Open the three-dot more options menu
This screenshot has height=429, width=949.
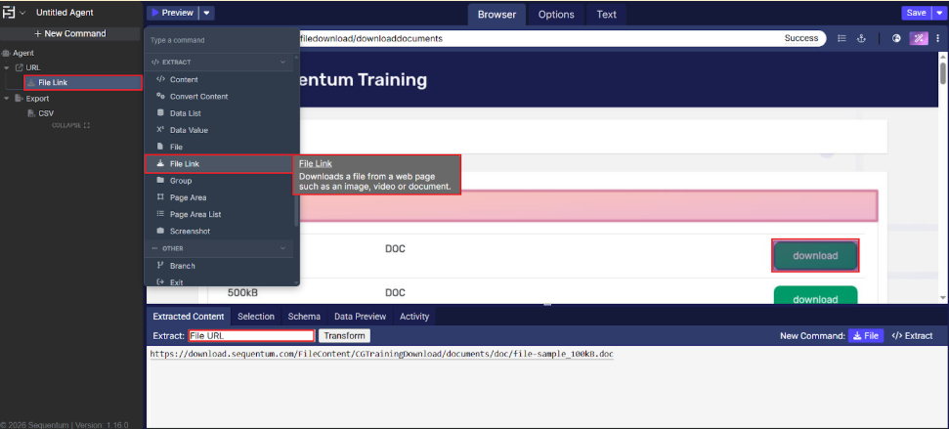pyautogui.click(x=937, y=39)
